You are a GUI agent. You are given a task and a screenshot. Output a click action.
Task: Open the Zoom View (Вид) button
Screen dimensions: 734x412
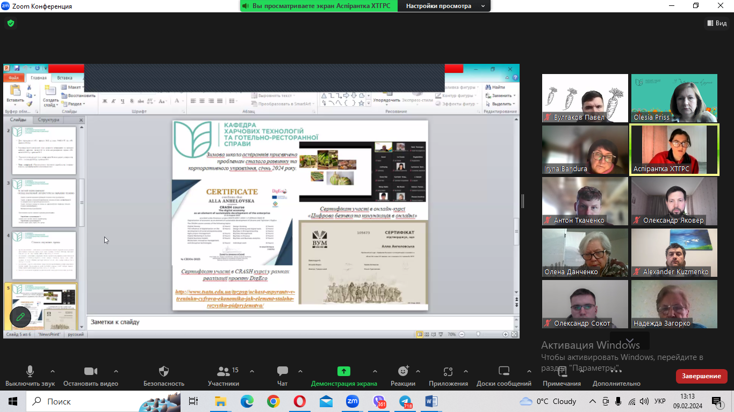point(717,23)
